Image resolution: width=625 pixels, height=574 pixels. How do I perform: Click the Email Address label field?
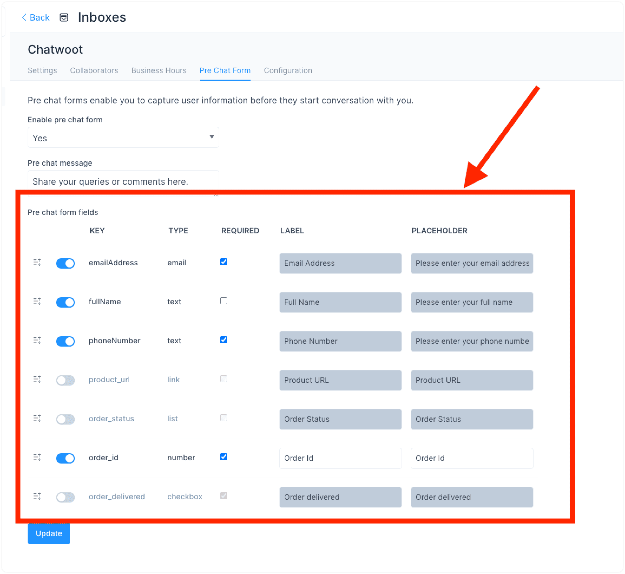pyautogui.click(x=340, y=263)
